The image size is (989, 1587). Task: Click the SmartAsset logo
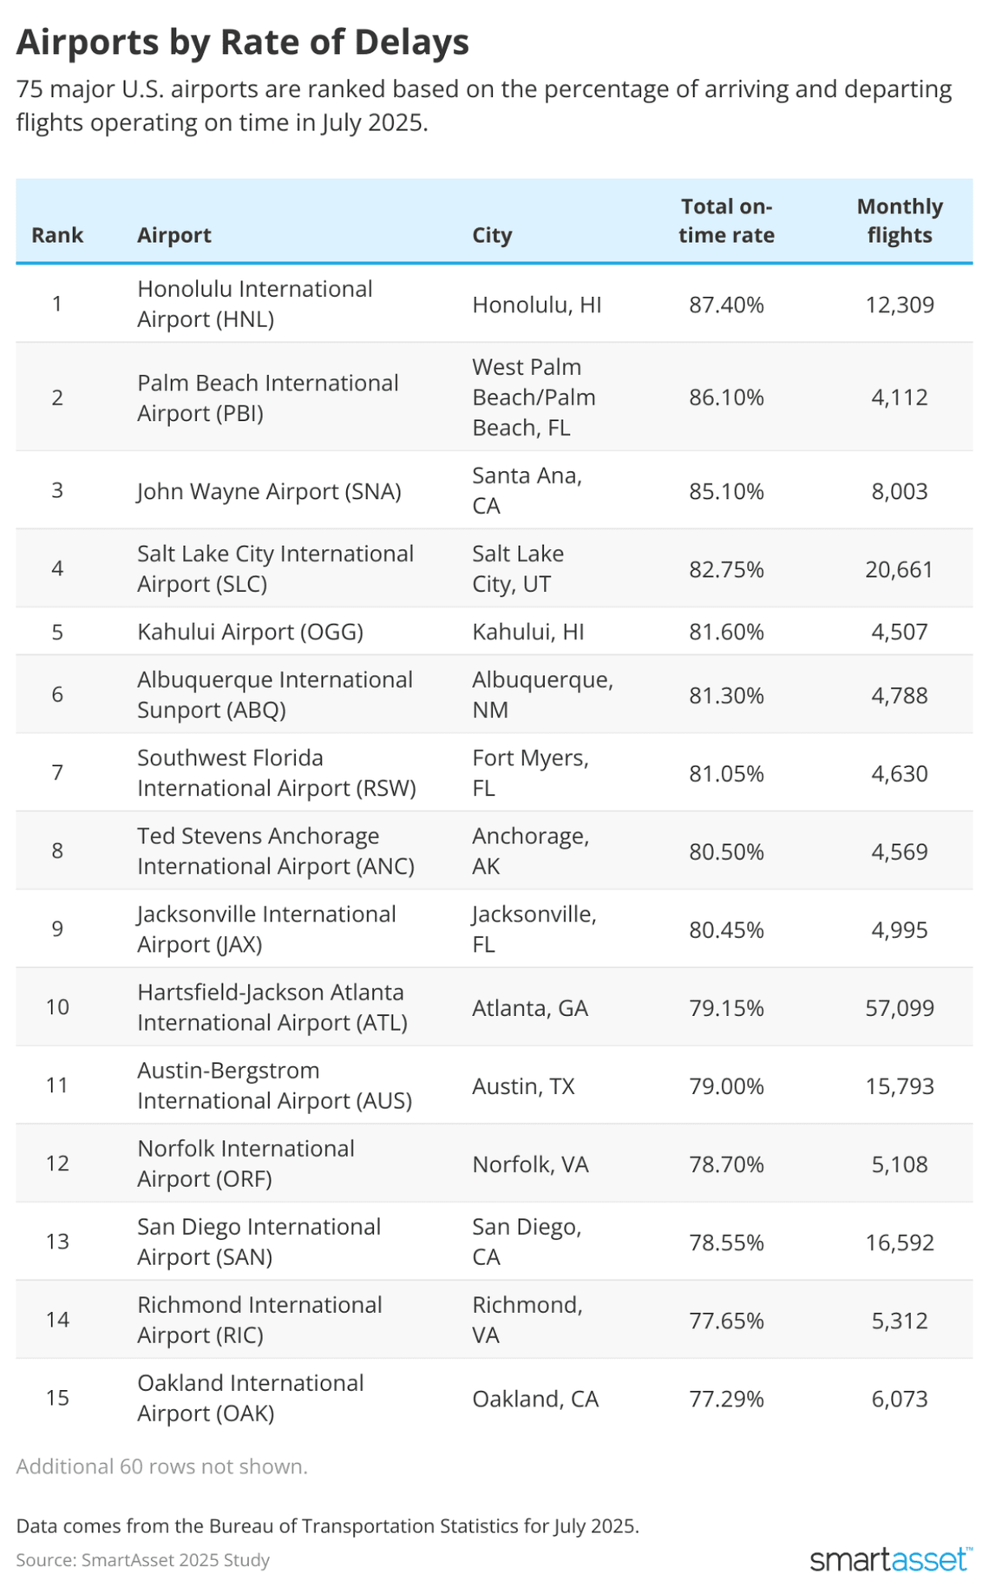pyautogui.click(x=890, y=1558)
